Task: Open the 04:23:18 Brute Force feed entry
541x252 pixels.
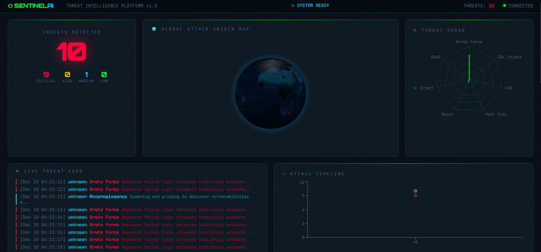Action: (x=137, y=247)
